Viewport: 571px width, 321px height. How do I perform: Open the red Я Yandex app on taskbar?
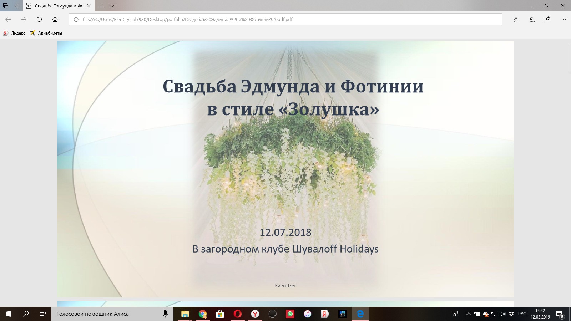tap(325, 314)
